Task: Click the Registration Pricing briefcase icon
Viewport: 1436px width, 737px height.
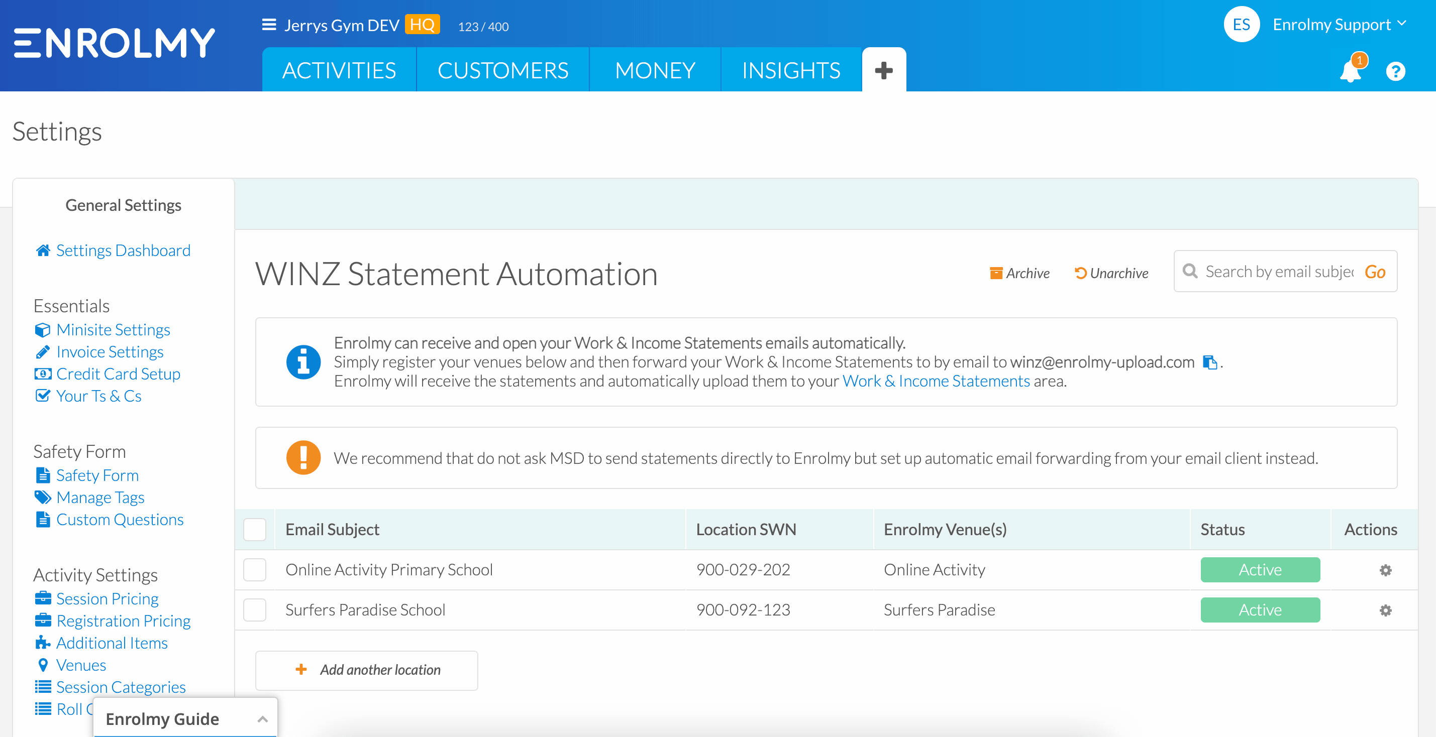Action: (x=43, y=620)
